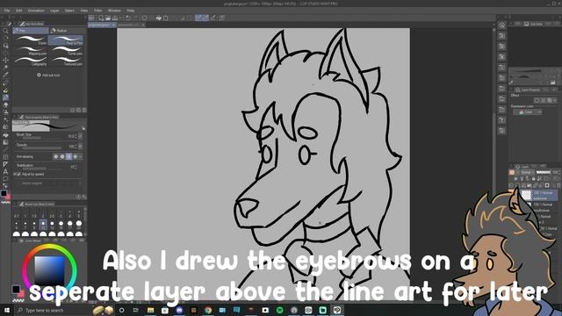Switch to the Marker sub tool group tab
Screen dimensions: 562x316
coord(67,31)
